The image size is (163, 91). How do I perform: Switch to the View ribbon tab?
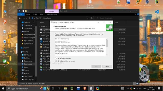[x=42, y=14]
